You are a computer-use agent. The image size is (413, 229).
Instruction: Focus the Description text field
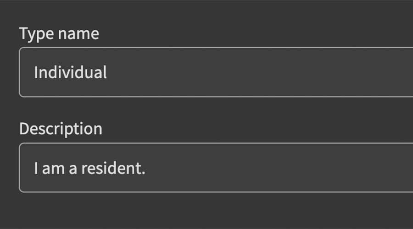pos(216,168)
